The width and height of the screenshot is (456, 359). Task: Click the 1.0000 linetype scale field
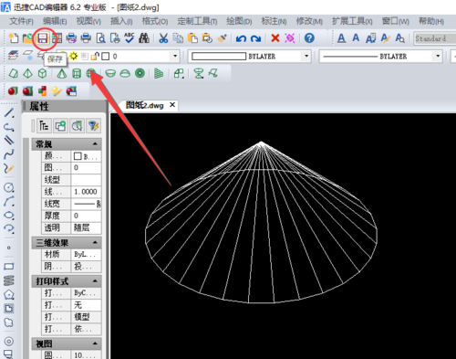86,192
